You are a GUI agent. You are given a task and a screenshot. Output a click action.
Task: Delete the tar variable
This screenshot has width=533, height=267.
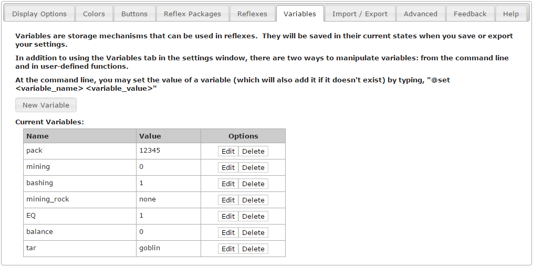tap(253, 249)
